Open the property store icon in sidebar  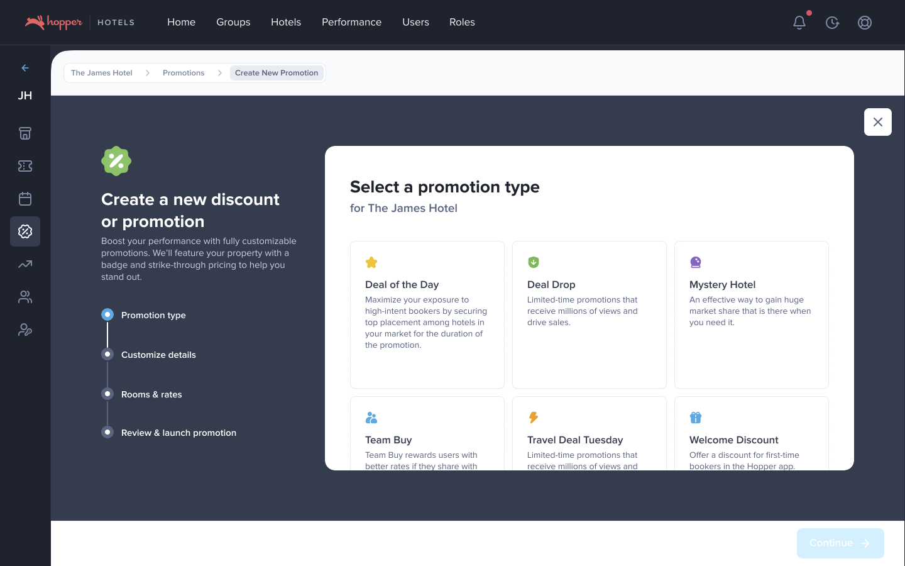click(25, 133)
